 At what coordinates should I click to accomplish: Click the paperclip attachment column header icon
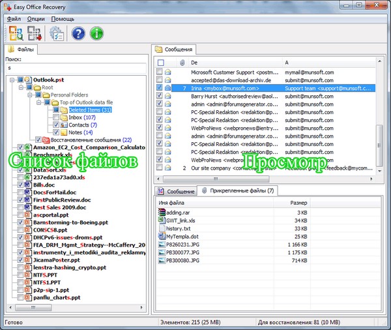coord(182,62)
